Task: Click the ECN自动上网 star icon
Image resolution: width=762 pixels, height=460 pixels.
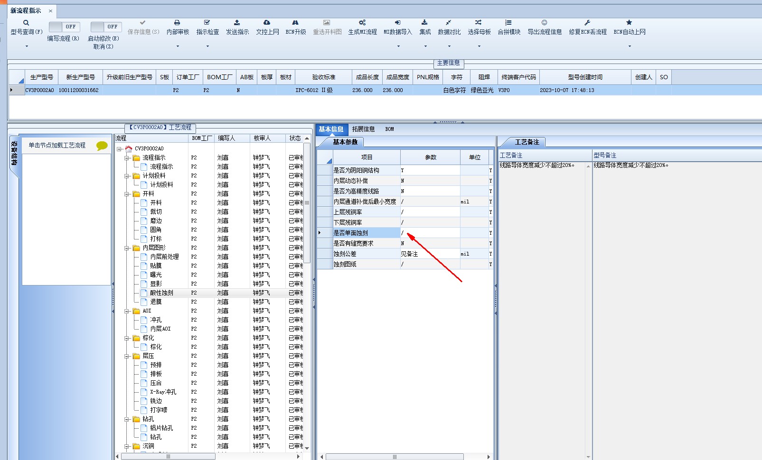Action: 629,22
